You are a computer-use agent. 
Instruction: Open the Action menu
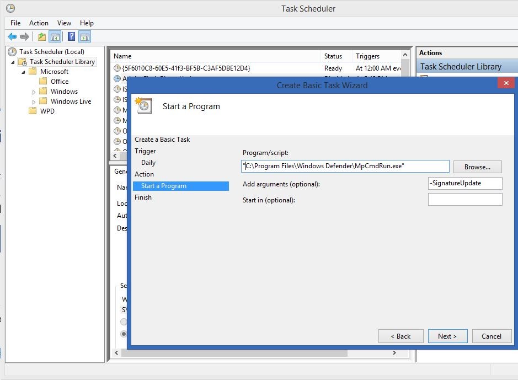[39, 23]
